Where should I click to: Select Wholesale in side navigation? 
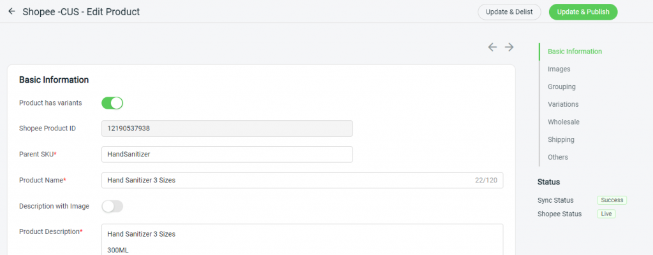point(564,121)
